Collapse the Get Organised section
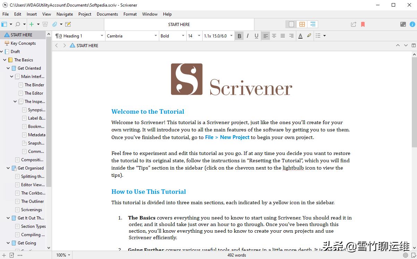417x259 pixels. click(x=8, y=168)
